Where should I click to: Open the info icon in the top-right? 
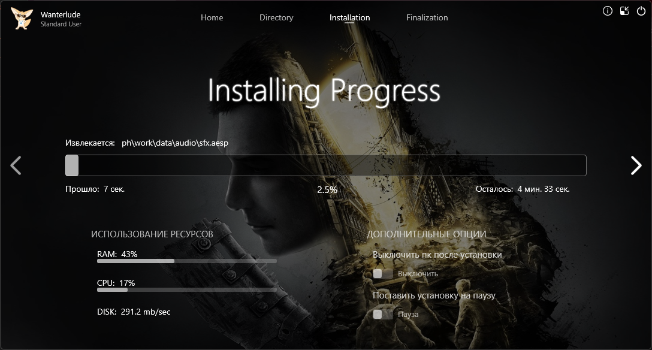pyautogui.click(x=607, y=11)
